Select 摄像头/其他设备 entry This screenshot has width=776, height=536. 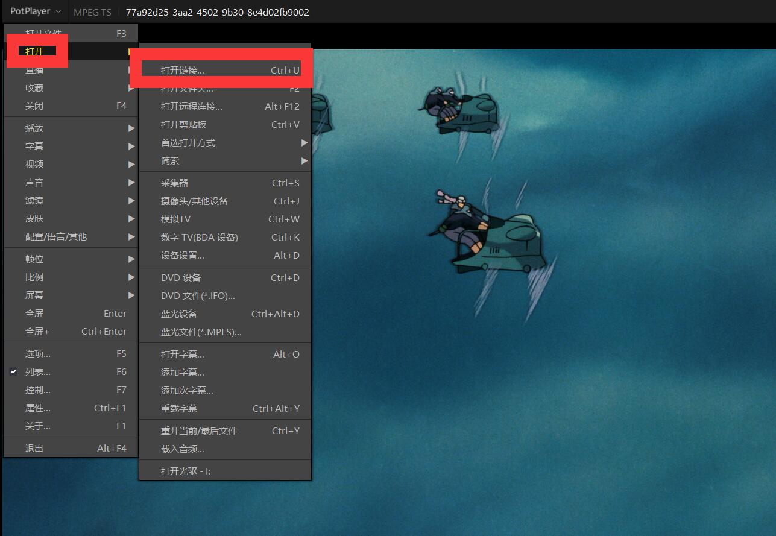225,201
